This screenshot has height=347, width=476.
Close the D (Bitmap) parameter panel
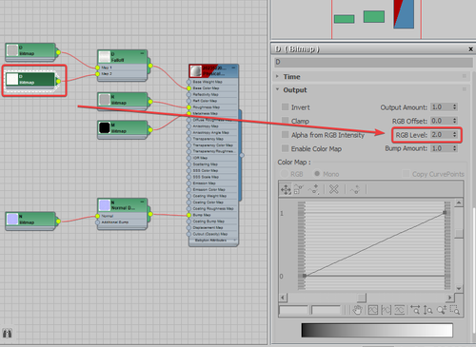coord(470,49)
